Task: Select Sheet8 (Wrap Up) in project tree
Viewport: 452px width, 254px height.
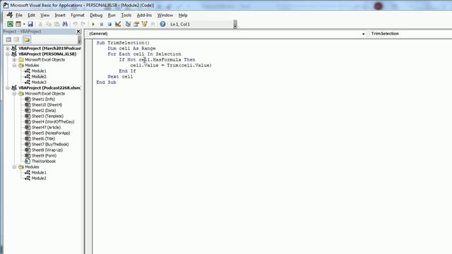Action: [x=47, y=150]
